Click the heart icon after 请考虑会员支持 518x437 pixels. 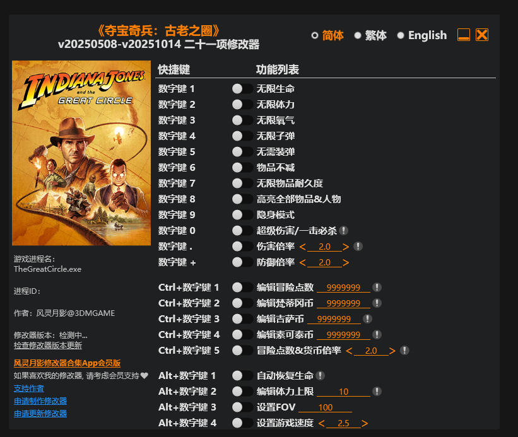[144, 376]
